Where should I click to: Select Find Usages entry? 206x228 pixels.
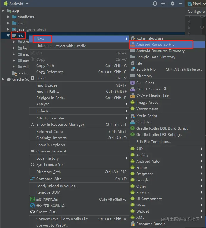point(79,85)
